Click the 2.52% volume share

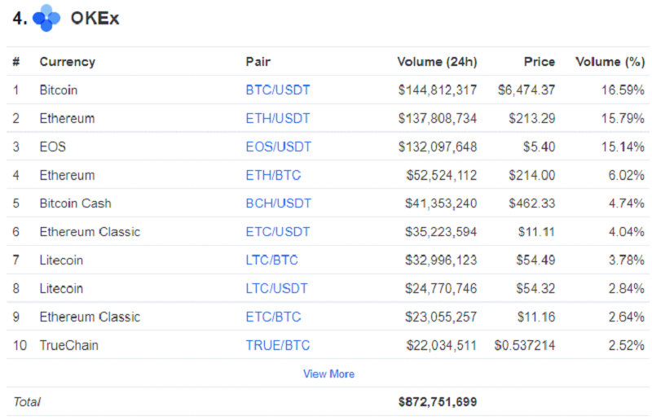[627, 345]
